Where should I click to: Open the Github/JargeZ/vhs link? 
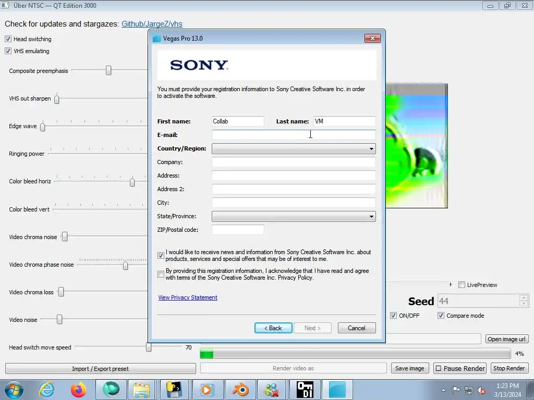click(152, 24)
